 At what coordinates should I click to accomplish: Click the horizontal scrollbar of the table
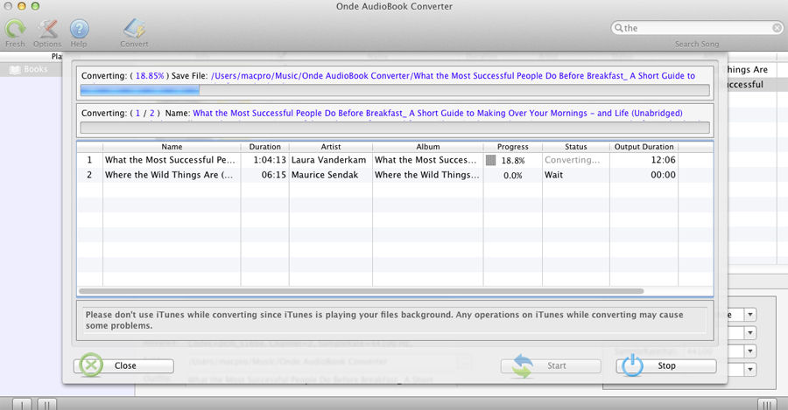pyautogui.click(x=361, y=291)
